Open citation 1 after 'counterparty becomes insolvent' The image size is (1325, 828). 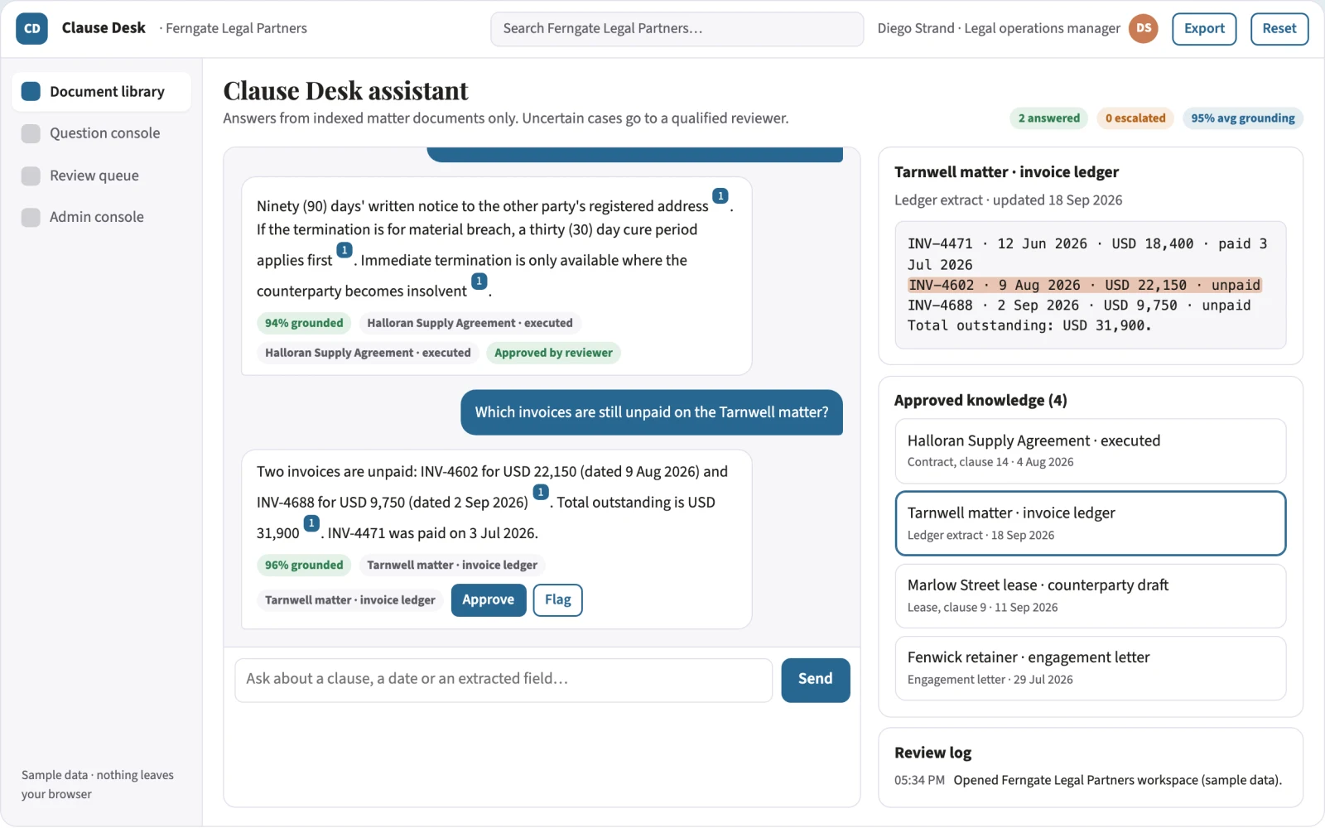coord(479,282)
